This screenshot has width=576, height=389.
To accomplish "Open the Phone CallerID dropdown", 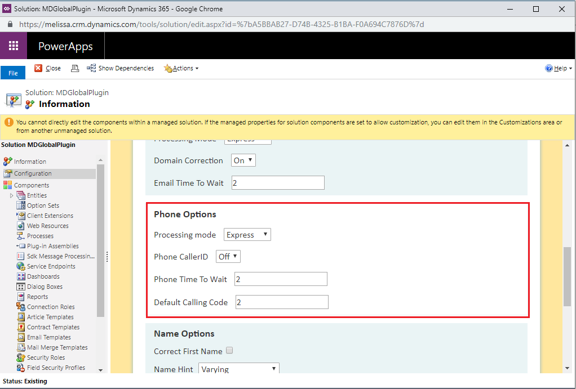I will coord(228,257).
